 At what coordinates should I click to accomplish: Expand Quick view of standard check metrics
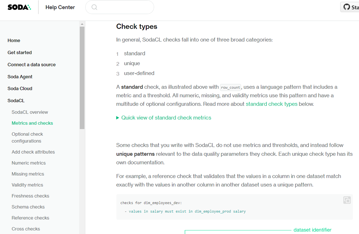[164, 118]
